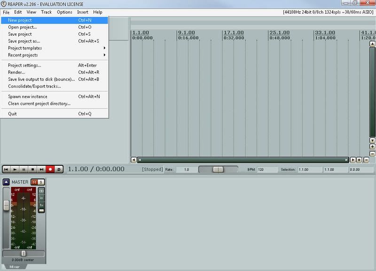Click the horizontal zoom out minus button
The image size is (376, 271).
pyautogui.click(x=366, y=160)
